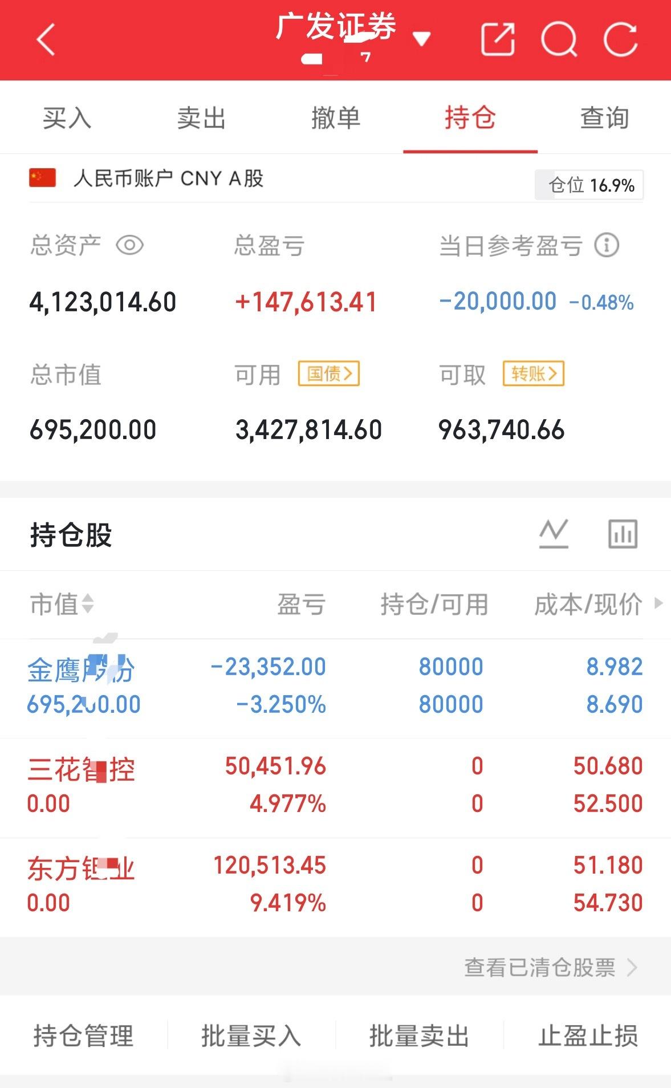This screenshot has width=671, height=1088.
Task: Tap current price 52.500
Action: click(x=608, y=803)
